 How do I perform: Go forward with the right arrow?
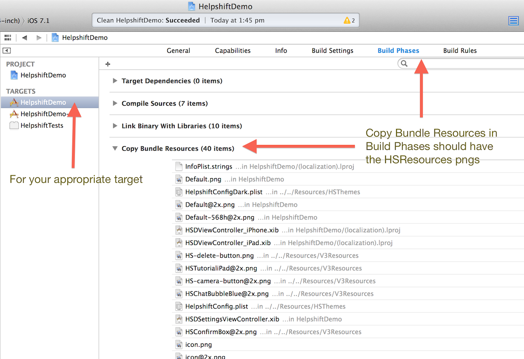point(39,38)
